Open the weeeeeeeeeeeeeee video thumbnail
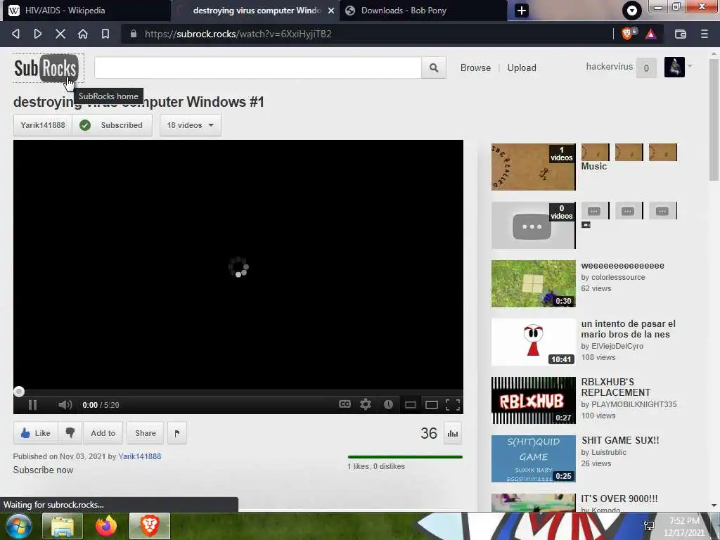 coord(533,284)
